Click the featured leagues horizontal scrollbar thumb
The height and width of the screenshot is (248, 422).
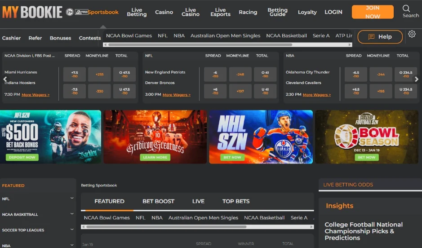point(166,227)
